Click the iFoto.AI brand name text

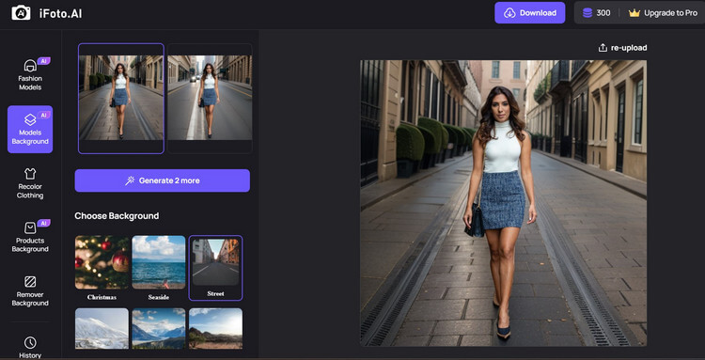[x=61, y=13]
